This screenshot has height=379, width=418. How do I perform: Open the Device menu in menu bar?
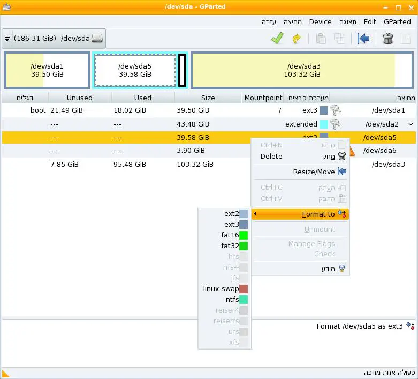[x=320, y=22]
